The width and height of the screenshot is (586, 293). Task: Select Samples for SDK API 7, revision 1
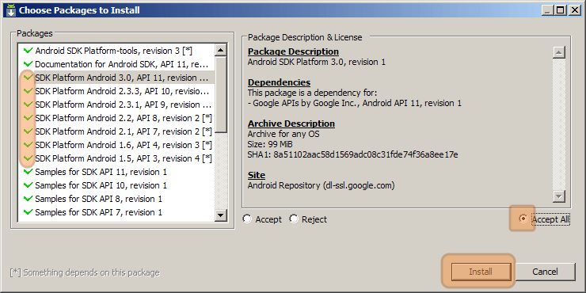[x=116, y=212]
